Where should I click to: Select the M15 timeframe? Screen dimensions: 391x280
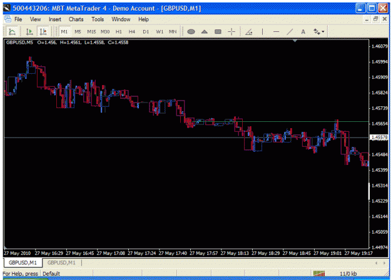(x=91, y=32)
